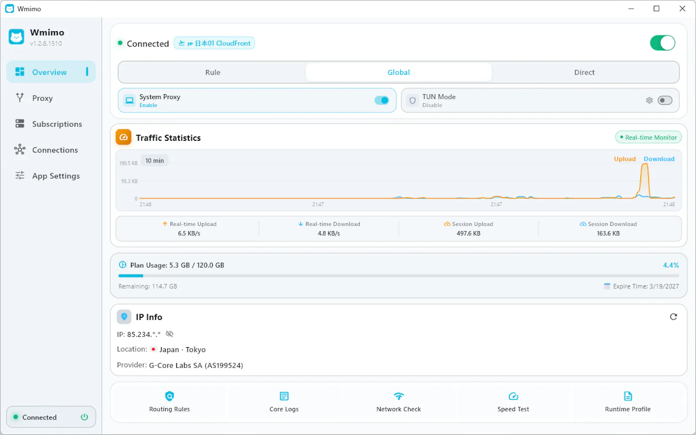
Task: Open Core Logs viewer
Action: click(x=284, y=402)
